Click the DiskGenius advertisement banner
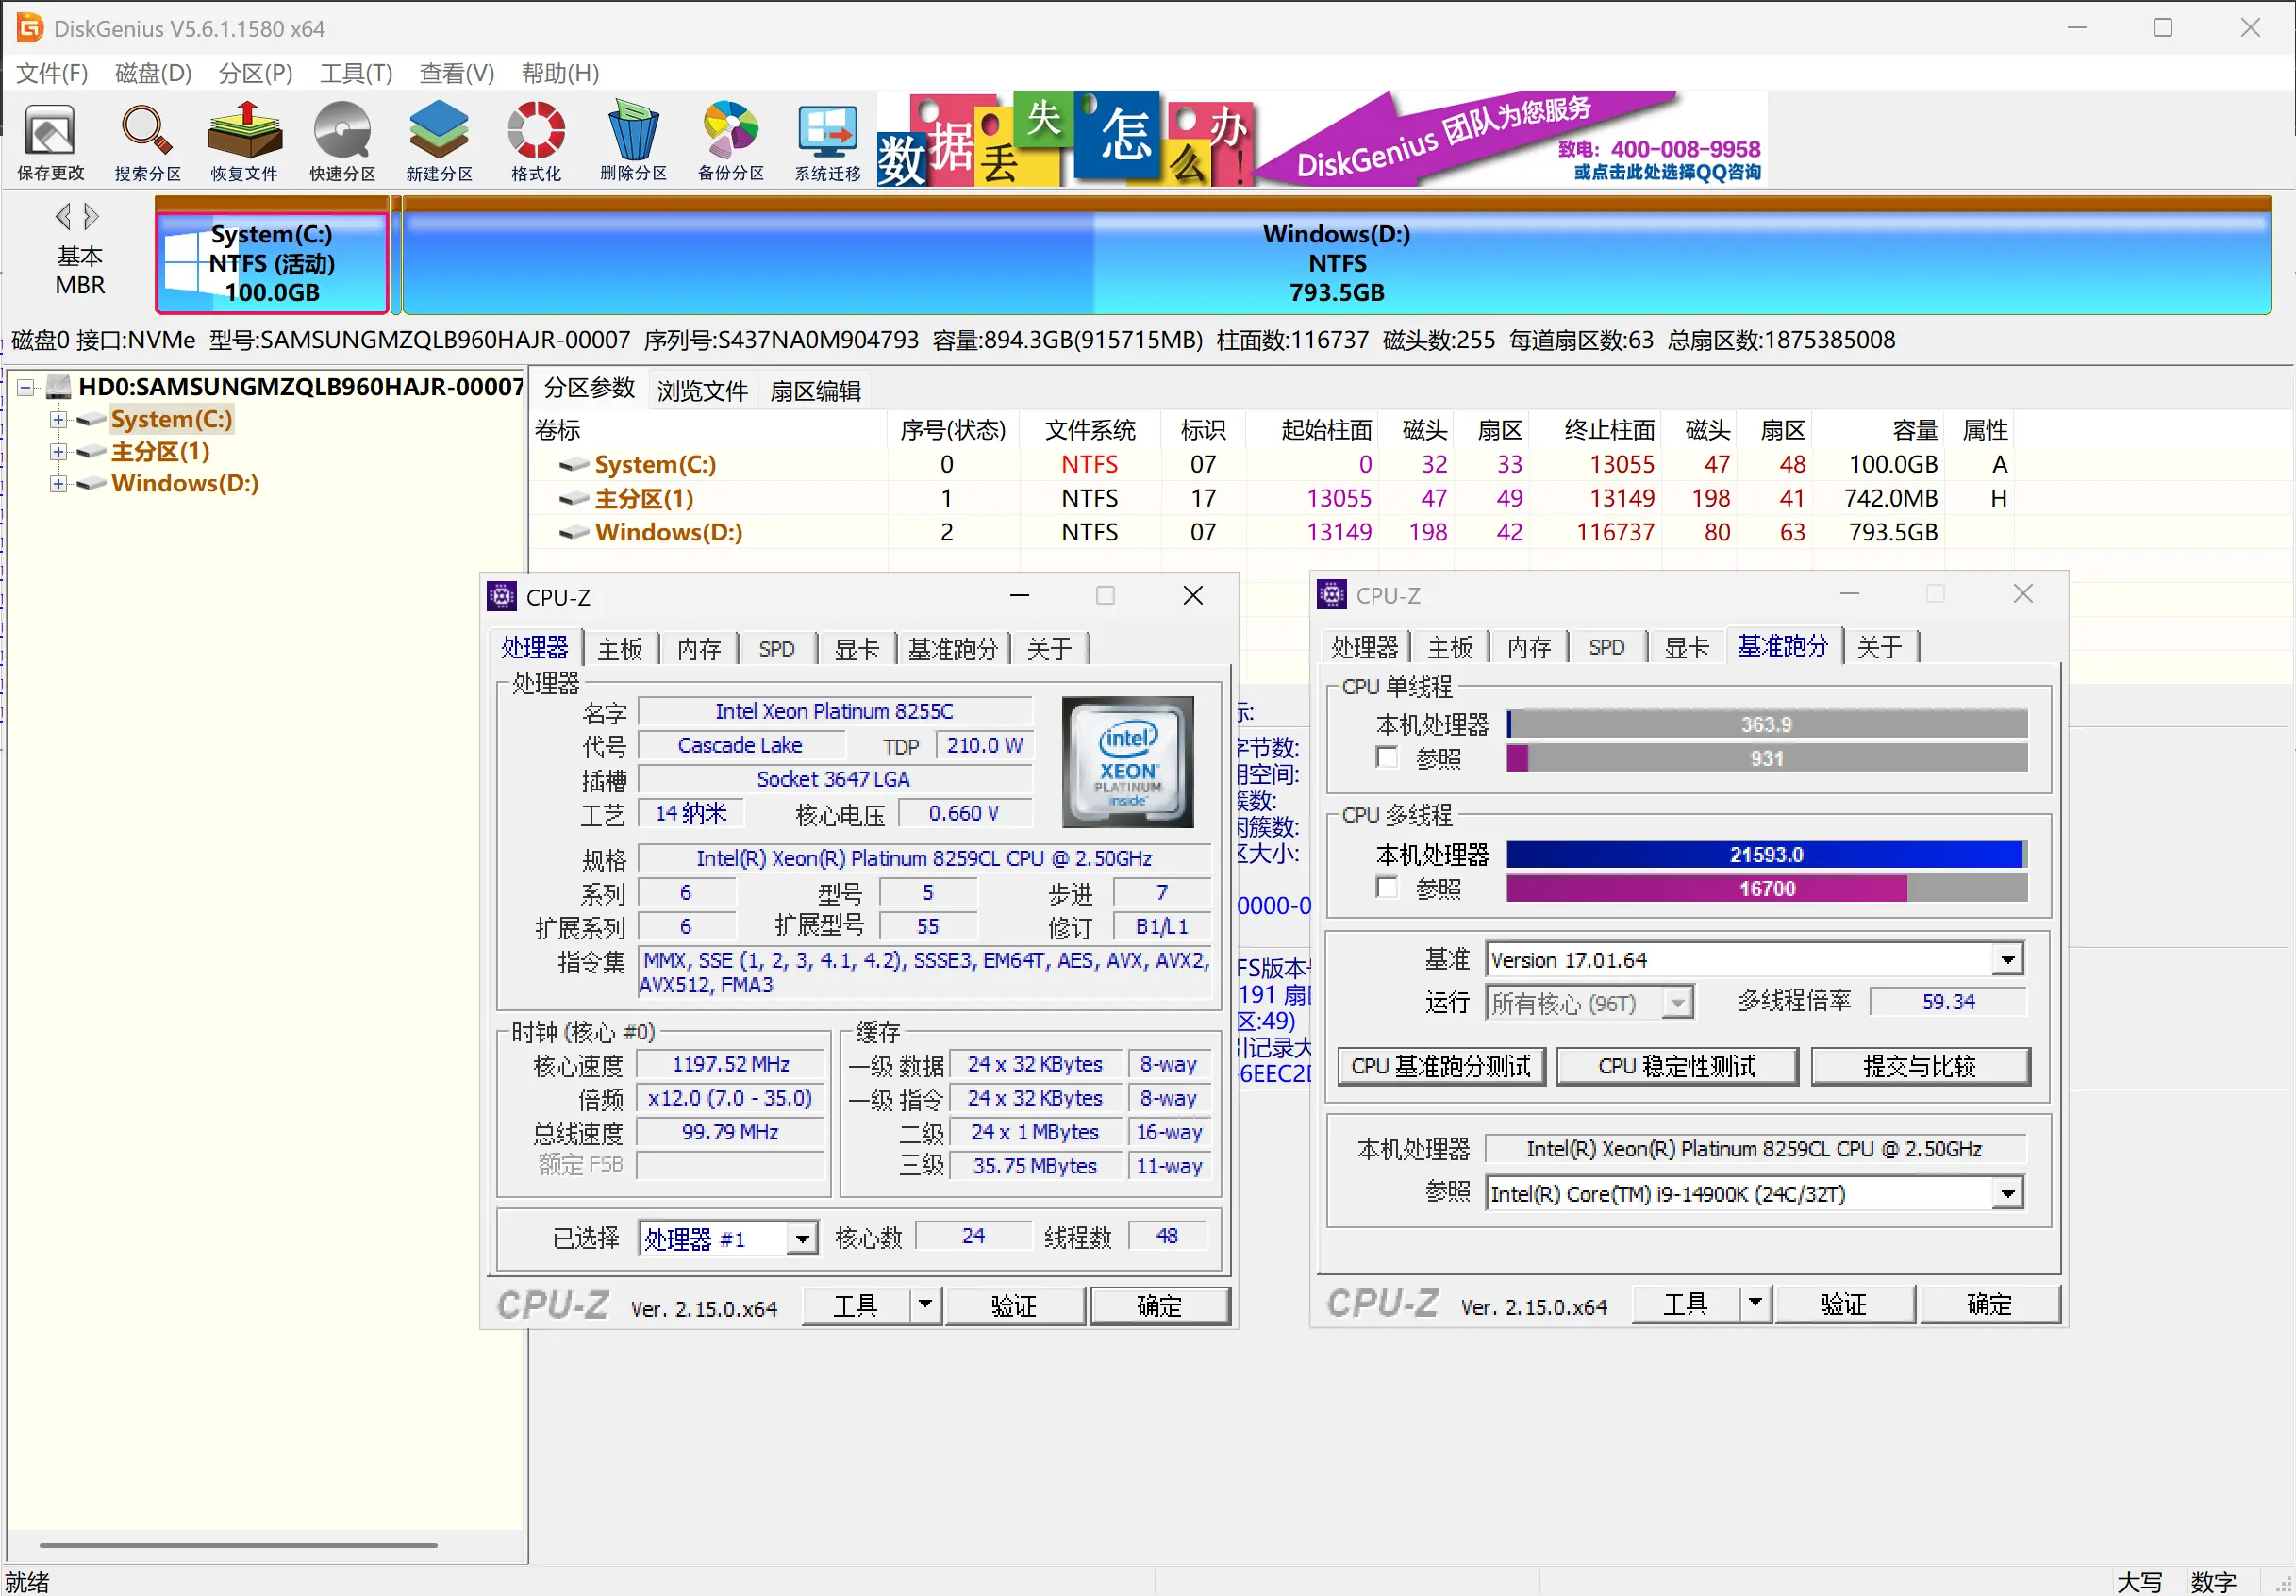This screenshot has width=2296, height=1596. [1322, 139]
